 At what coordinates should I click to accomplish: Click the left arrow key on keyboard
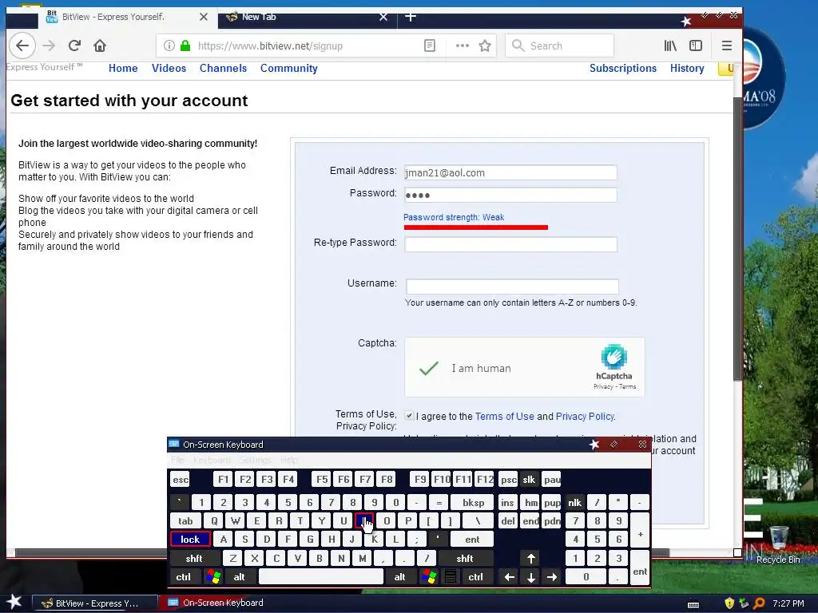[x=510, y=577]
